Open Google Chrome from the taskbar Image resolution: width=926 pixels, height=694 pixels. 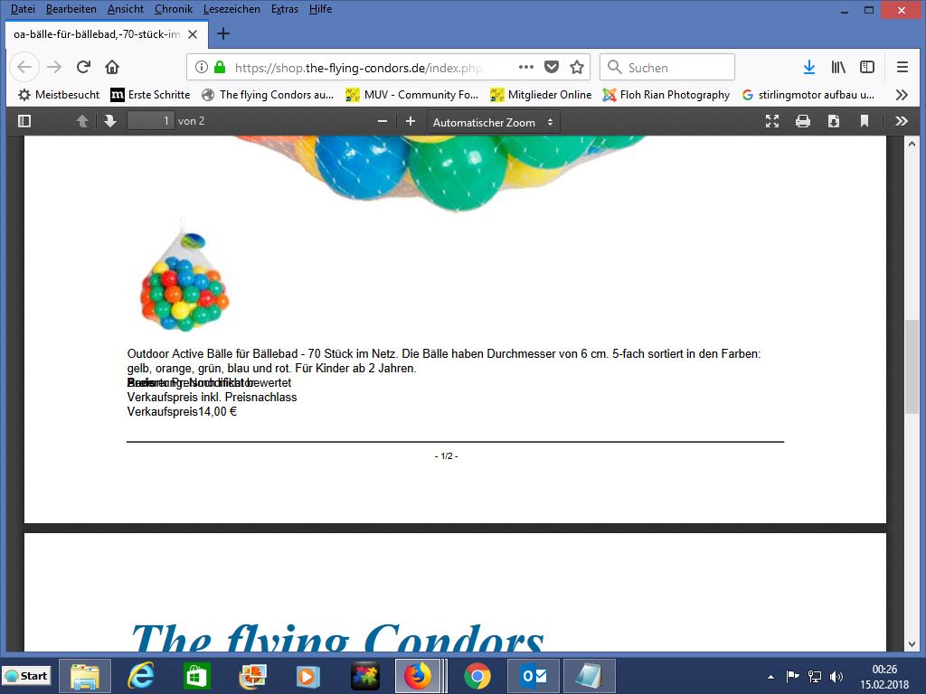tap(477, 676)
